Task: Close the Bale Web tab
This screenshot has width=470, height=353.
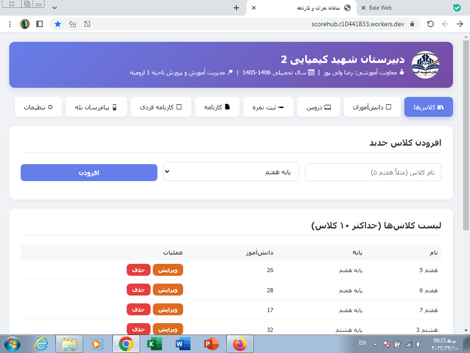Action: pos(364,8)
